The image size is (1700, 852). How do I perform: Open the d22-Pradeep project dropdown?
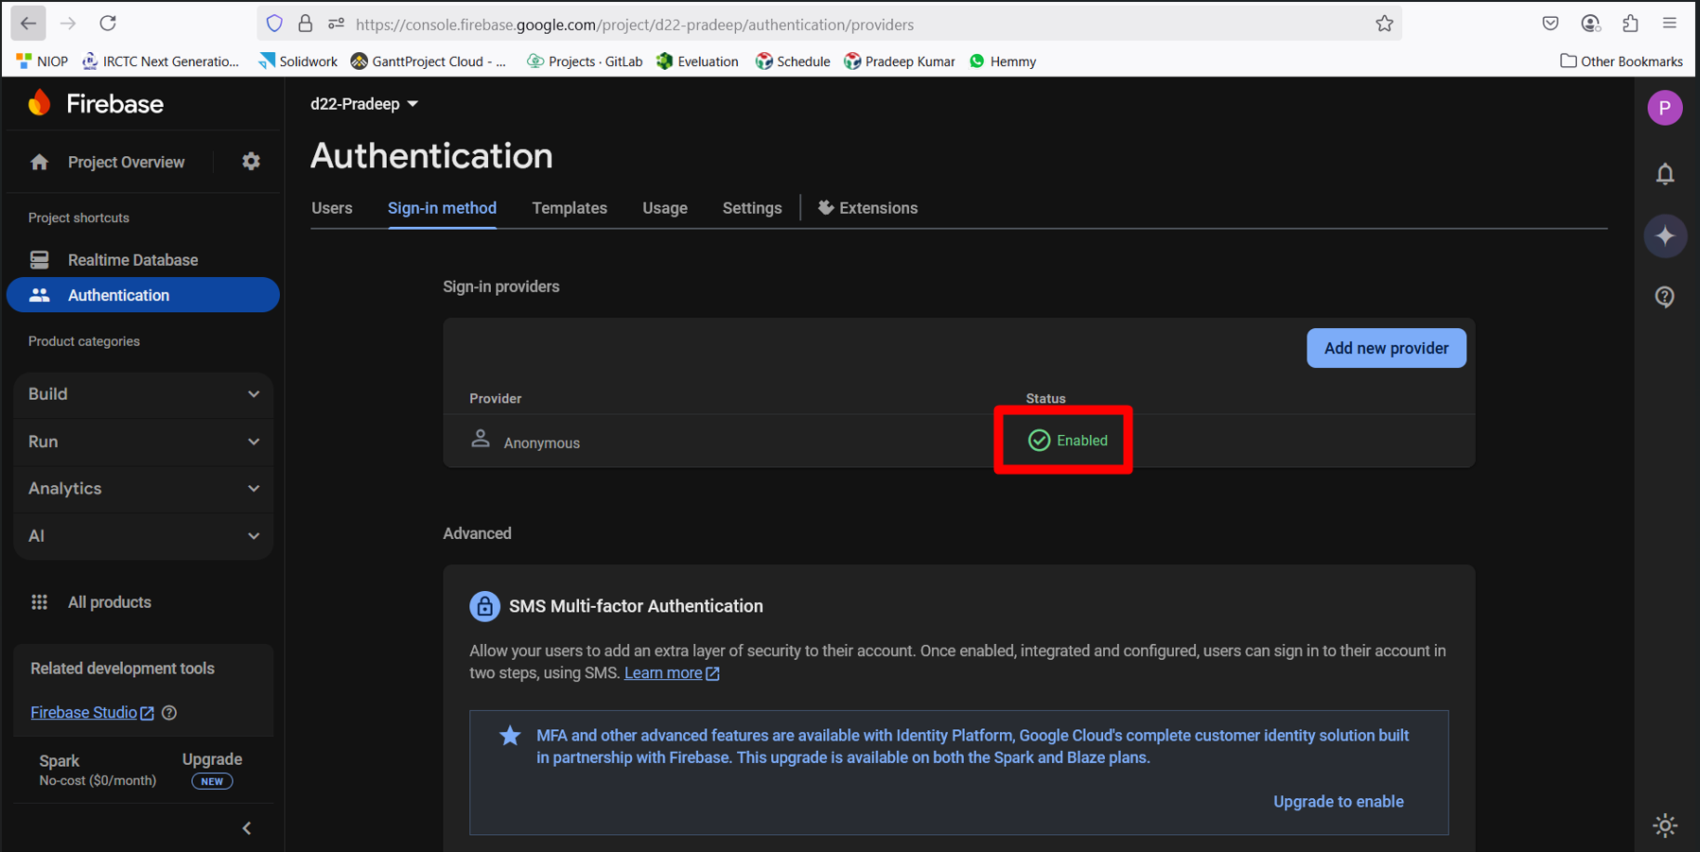click(364, 104)
